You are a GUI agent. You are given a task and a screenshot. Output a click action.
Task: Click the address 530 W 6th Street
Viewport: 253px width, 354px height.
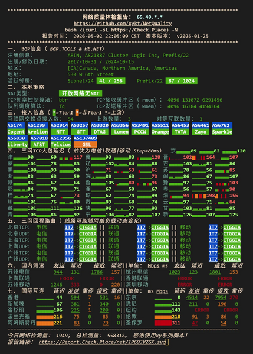91,74
